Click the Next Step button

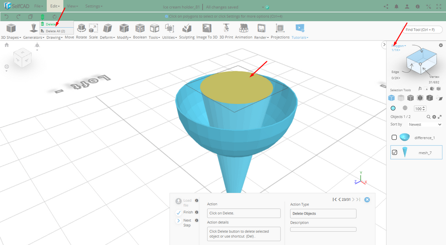point(184,222)
